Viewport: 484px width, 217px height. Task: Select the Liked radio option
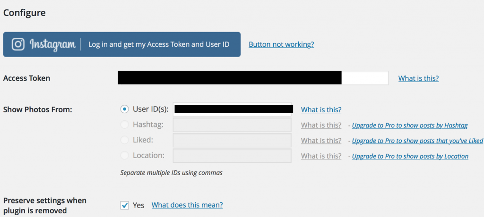point(124,140)
